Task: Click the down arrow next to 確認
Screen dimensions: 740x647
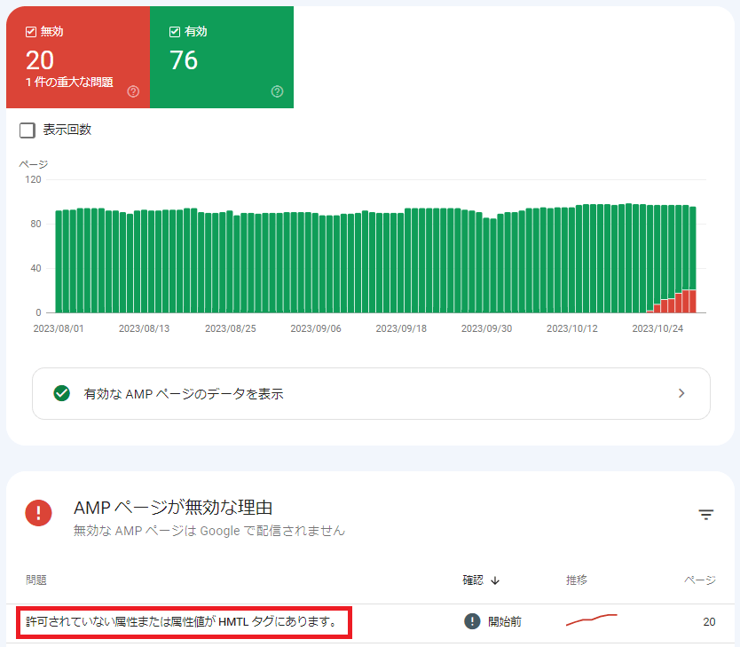Action: [495, 580]
